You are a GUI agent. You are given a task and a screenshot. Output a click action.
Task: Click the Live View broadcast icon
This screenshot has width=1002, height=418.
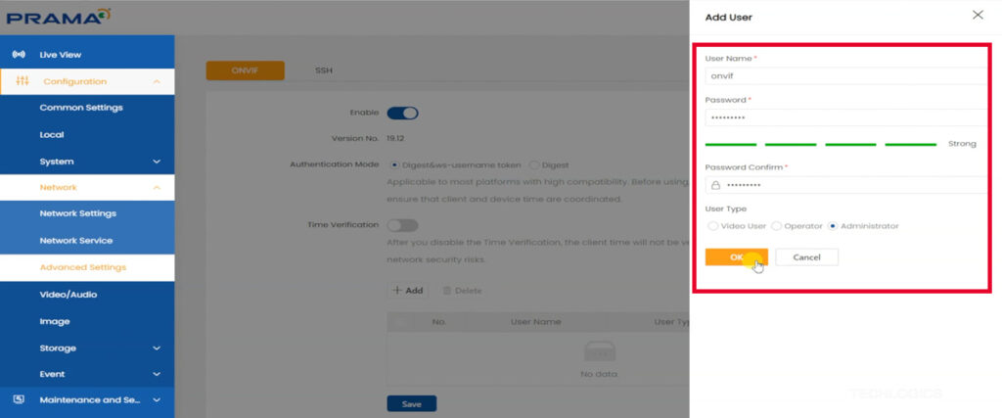coord(18,55)
